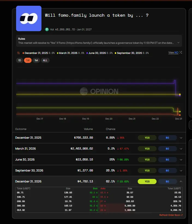Buy NO for December 31, 2025
This screenshot has height=224, width=192.
coord(167,138)
